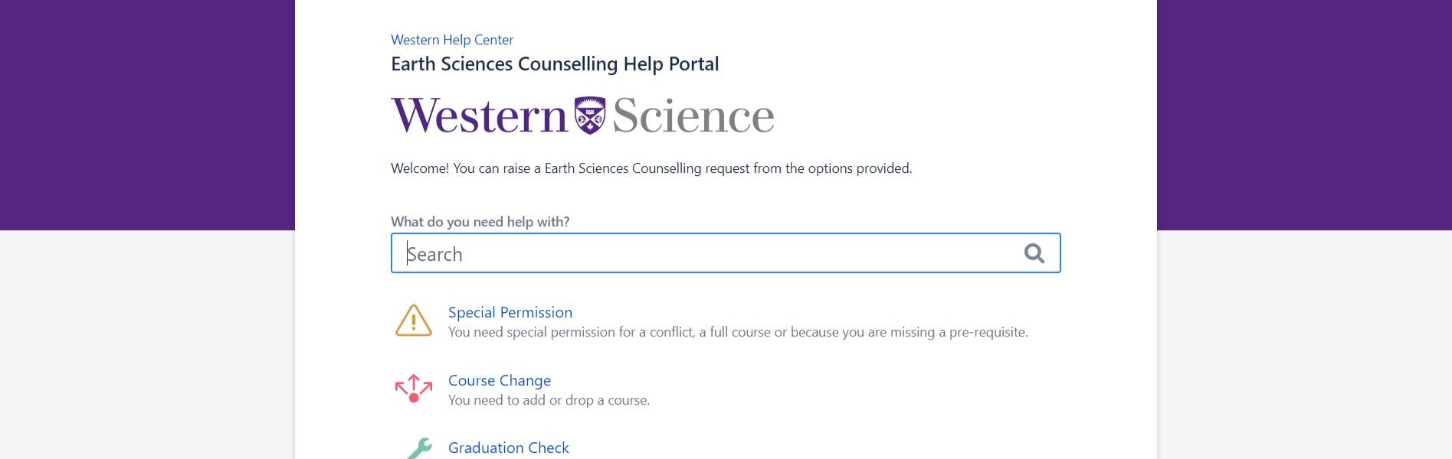Click the purple Western wordmark
The width and height of the screenshot is (1452, 459).
point(480,116)
